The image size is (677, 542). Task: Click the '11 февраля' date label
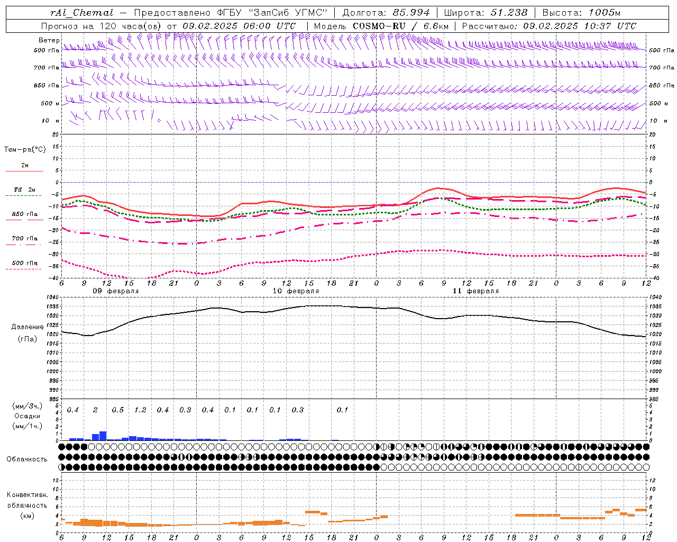pos(475,291)
